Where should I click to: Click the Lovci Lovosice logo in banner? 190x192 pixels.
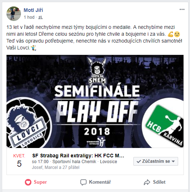point(28,123)
